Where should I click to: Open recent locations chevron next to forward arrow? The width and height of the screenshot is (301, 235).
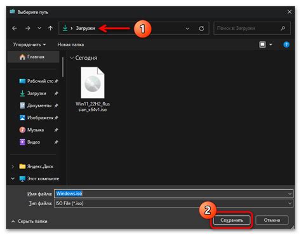(39, 28)
